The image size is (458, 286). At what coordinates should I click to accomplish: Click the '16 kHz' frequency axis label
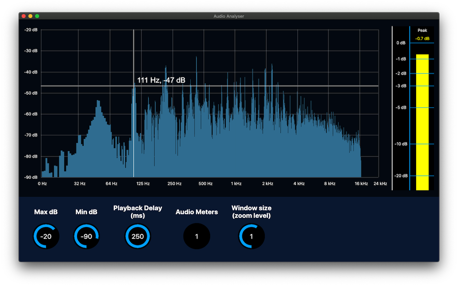(361, 184)
